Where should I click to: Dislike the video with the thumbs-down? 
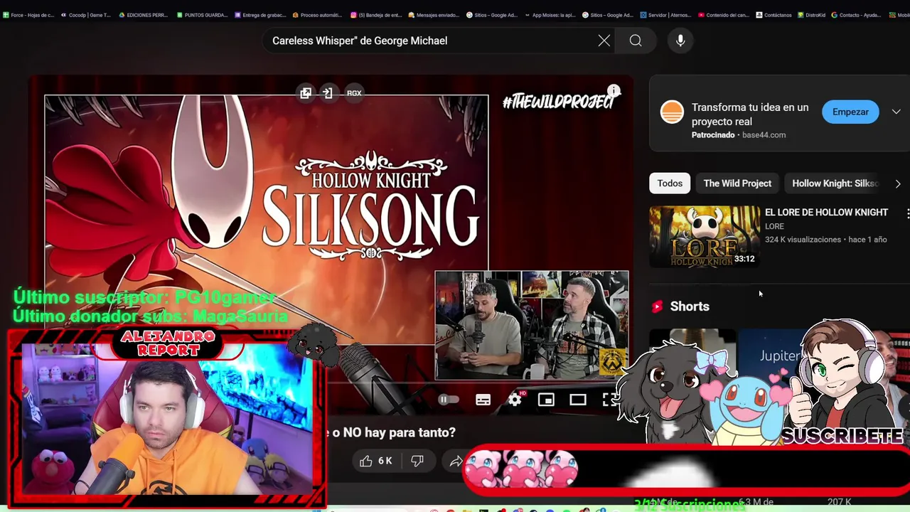(417, 461)
